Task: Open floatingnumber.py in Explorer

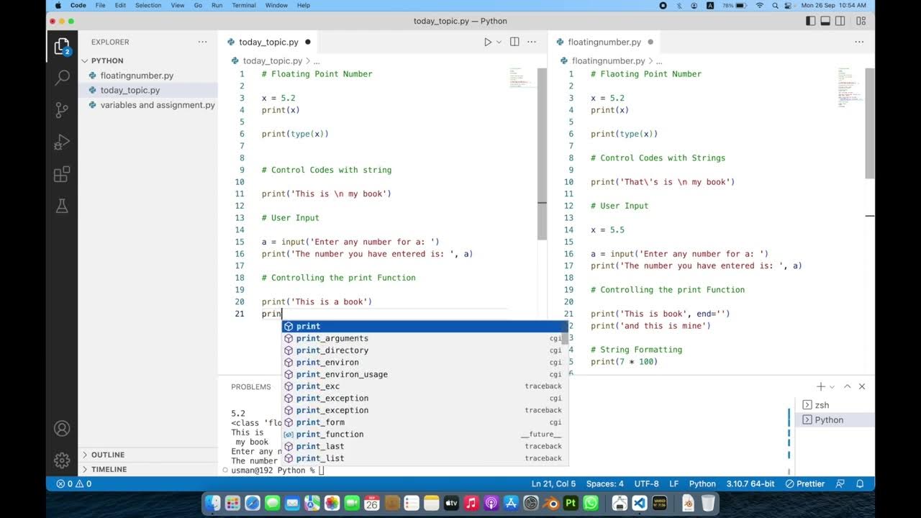Action: click(x=148, y=76)
